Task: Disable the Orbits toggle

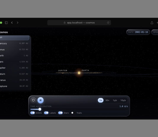Action: pyautogui.click(x=33, y=113)
